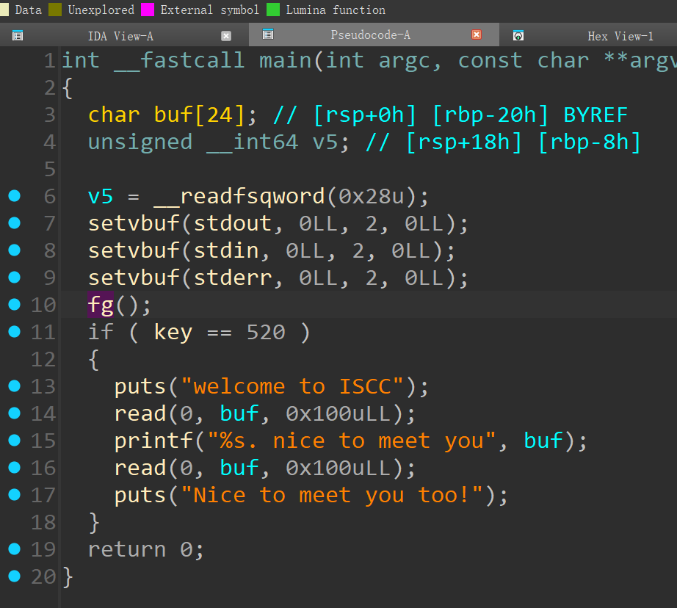The image size is (677, 608).
Task: Select the constant 520 on line 11
Action: 266,333
